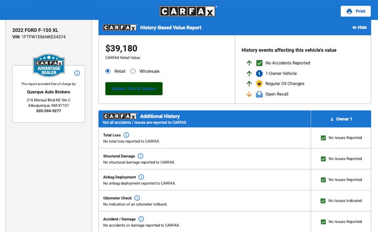The height and width of the screenshot is (232, 378).
Task: Click the info icon beside Structural Damage
Action: [x=140, y=156]
